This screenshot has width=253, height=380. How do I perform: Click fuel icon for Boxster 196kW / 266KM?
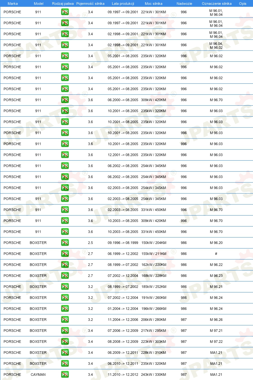[x=65, y=309]
